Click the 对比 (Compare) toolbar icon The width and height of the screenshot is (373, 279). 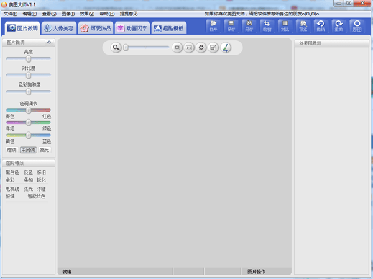(x=285, y=26)
